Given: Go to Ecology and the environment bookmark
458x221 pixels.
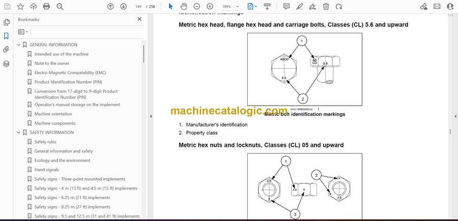Looking at the screenshot, I should pos(62,161).
